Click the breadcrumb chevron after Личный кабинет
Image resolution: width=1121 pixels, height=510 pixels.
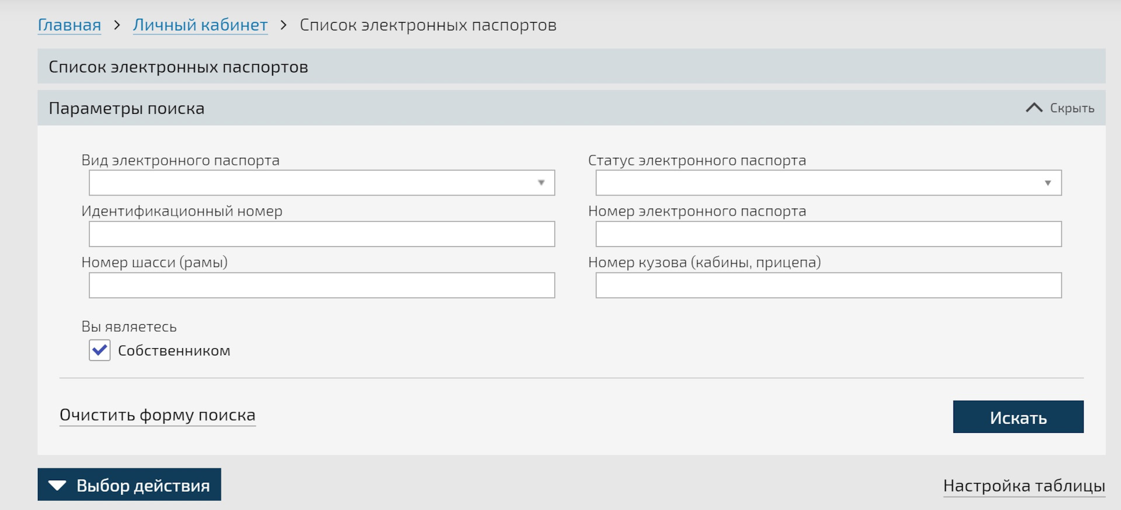point(284,25)
